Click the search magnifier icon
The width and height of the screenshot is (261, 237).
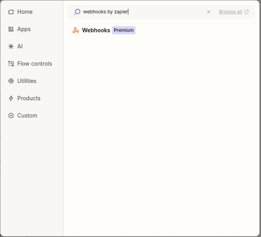point(77,12)
